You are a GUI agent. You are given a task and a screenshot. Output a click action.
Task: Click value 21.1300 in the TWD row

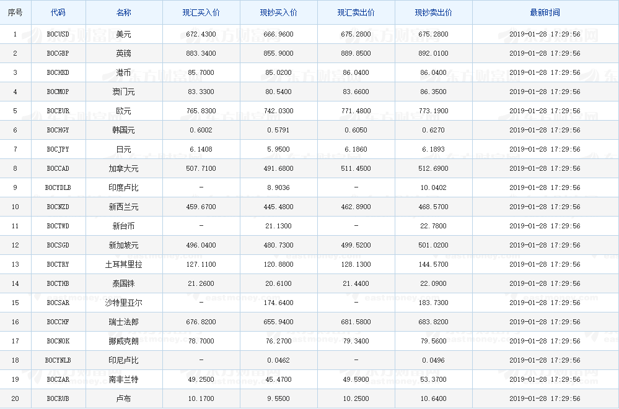tap(278, 226)
